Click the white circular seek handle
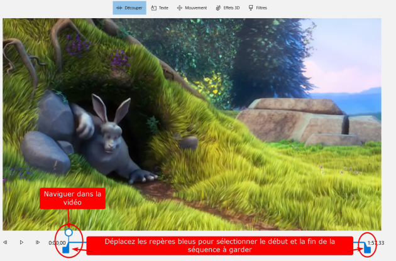This screenshot has height=261, width=396. 69,232
